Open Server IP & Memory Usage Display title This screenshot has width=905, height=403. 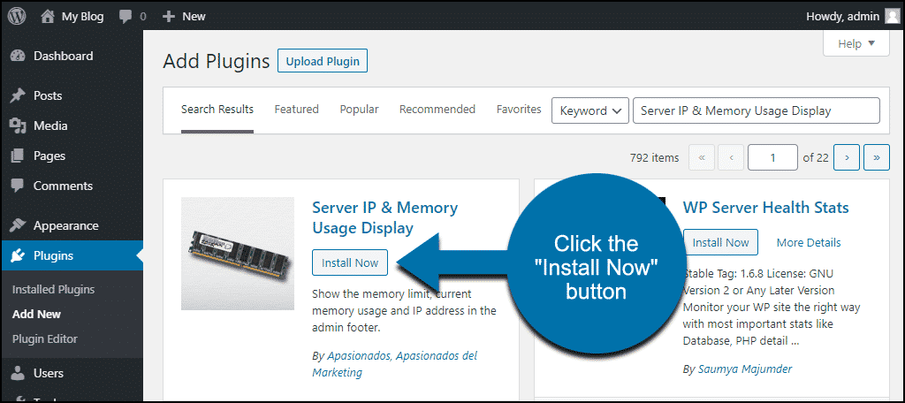tap(385, 217)
